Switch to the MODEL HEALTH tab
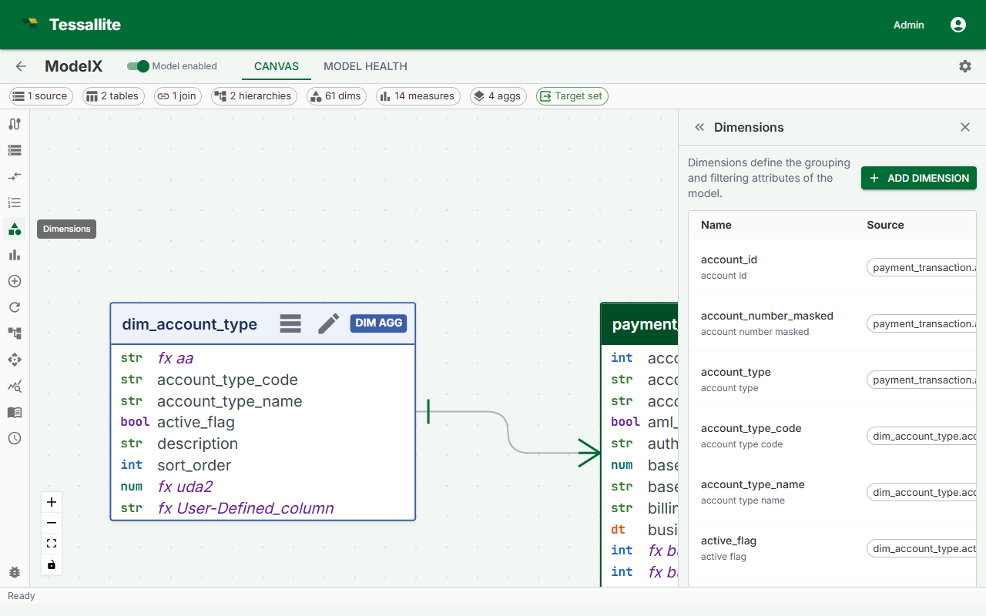986x616 pixels. (x=365, y=66)
